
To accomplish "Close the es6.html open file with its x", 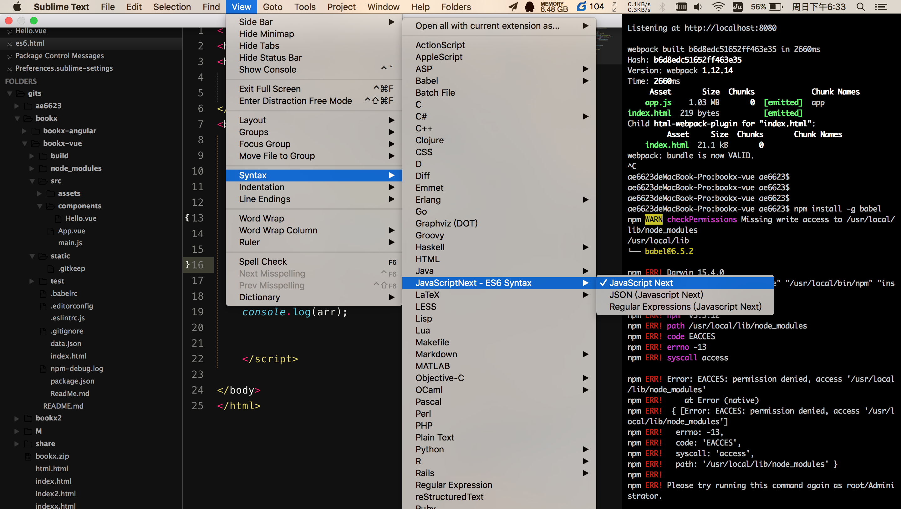I will click(x=9, y=44).
